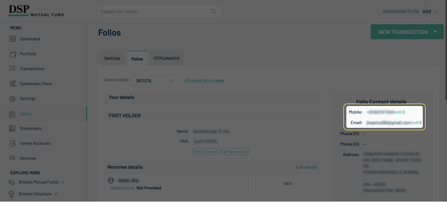Click edit next to Mobile number
This screenshot has width=447, height=202.
pyautogui.click(x=399, y=112)
